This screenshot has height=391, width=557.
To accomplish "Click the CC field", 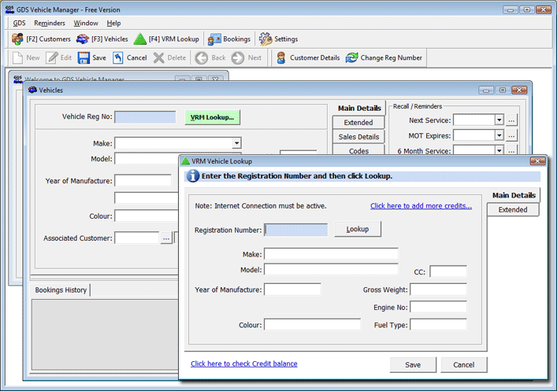I will (448, 271).
